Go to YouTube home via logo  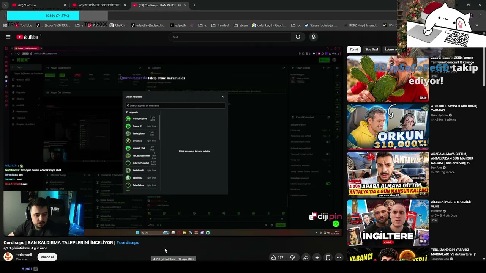[27, 37]
